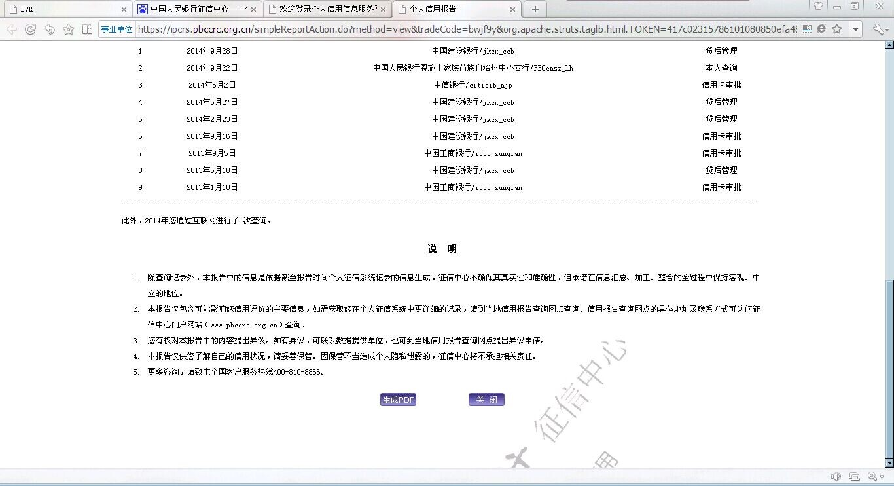This screenshot has width=894, height=486.
Task: Open a new tab with the plus button
Action: click(x=535, y=9)
